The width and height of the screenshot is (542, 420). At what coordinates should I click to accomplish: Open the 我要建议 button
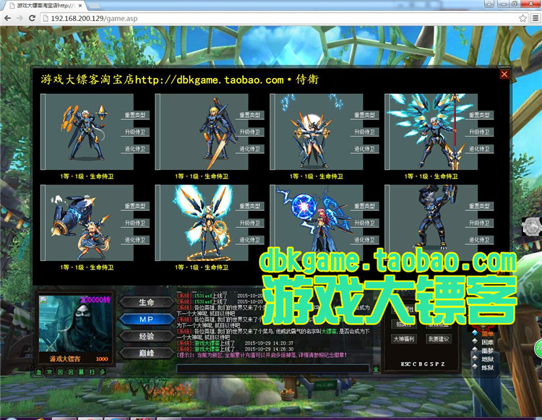point(439,339)
